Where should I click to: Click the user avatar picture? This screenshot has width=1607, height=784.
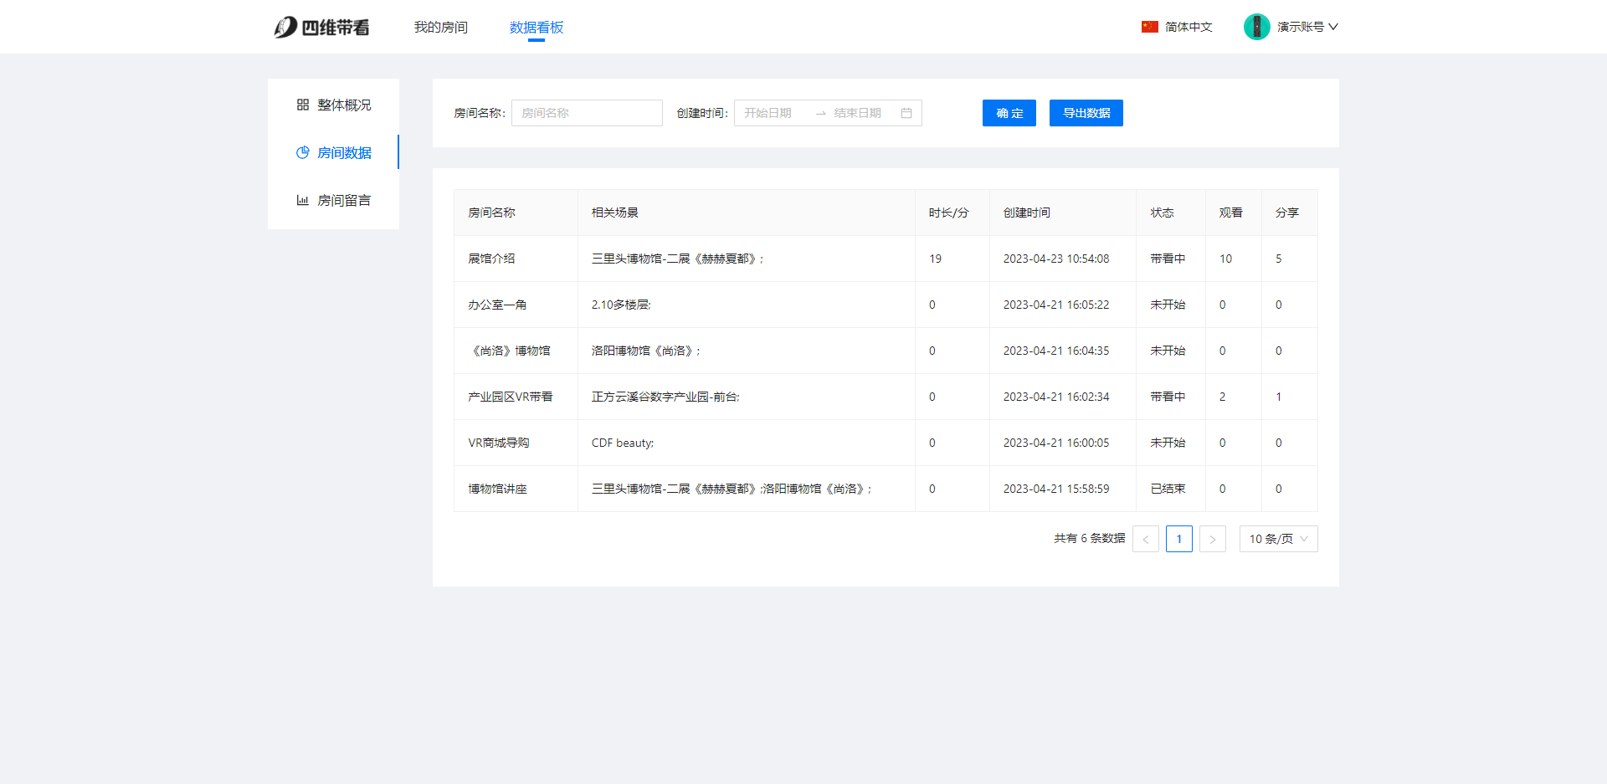click(x=1256, y=27)
